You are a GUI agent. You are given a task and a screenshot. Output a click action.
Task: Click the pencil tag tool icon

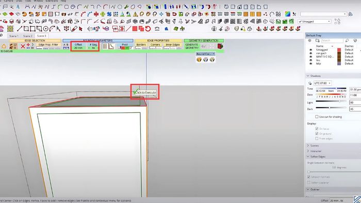[347, 41]
